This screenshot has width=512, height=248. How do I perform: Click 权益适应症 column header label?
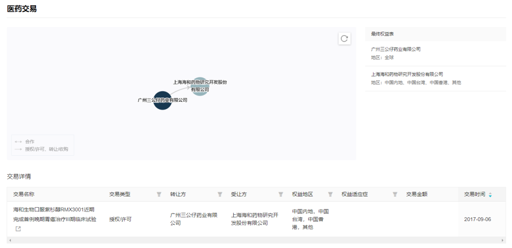click(x=355, y=194)
